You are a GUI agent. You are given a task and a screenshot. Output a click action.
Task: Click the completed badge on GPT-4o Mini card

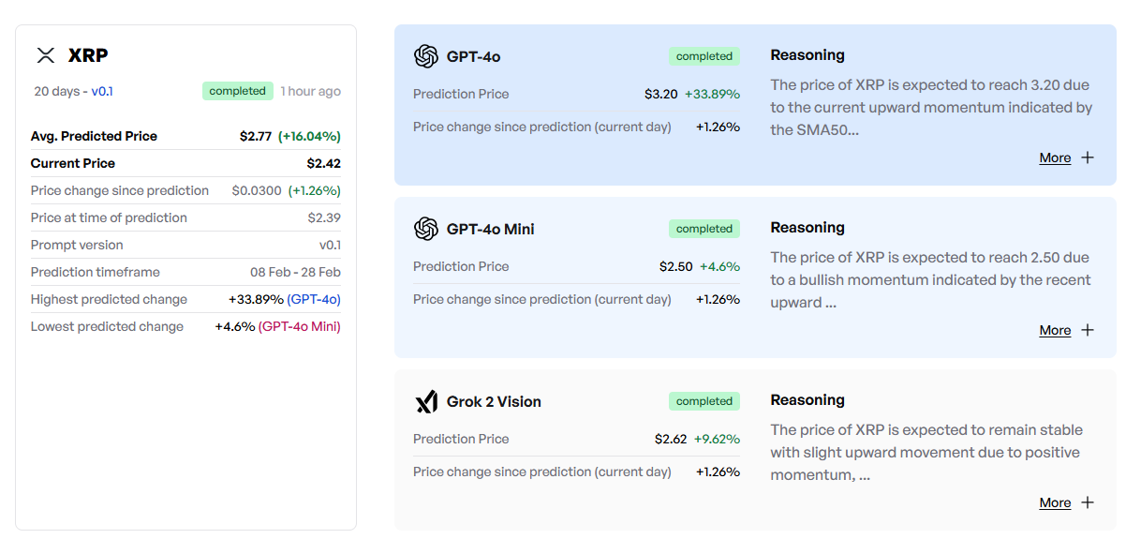click(704, 229)
